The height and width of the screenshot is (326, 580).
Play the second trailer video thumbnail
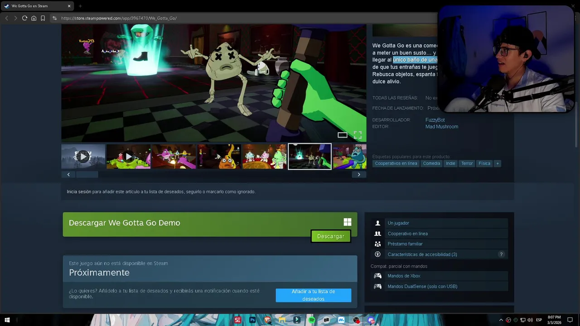pos(129,157)
